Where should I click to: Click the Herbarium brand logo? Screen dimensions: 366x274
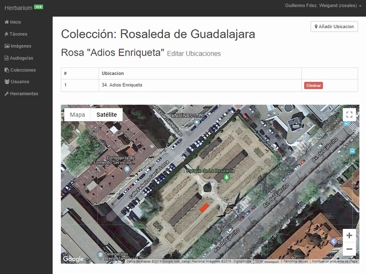tap(18, 7)
